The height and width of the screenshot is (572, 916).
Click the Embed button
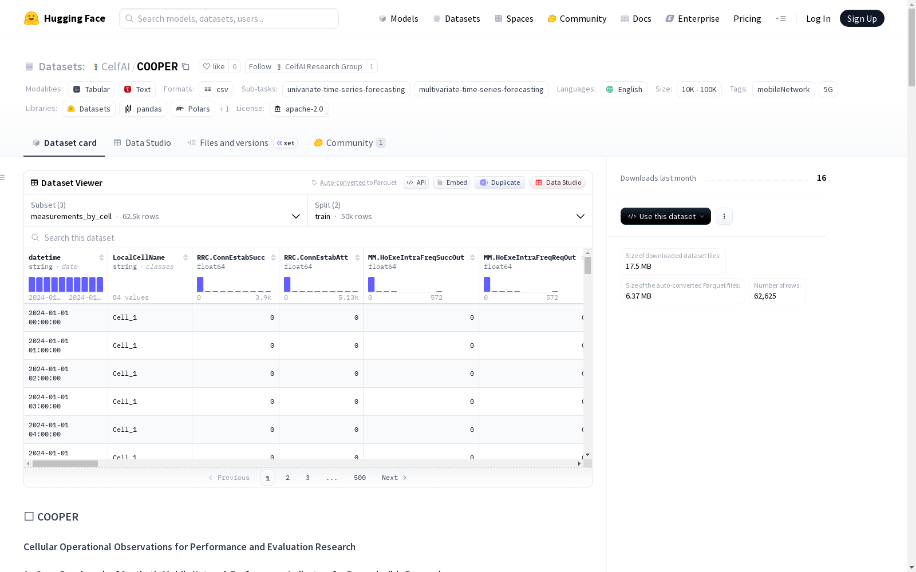(452, 182)
